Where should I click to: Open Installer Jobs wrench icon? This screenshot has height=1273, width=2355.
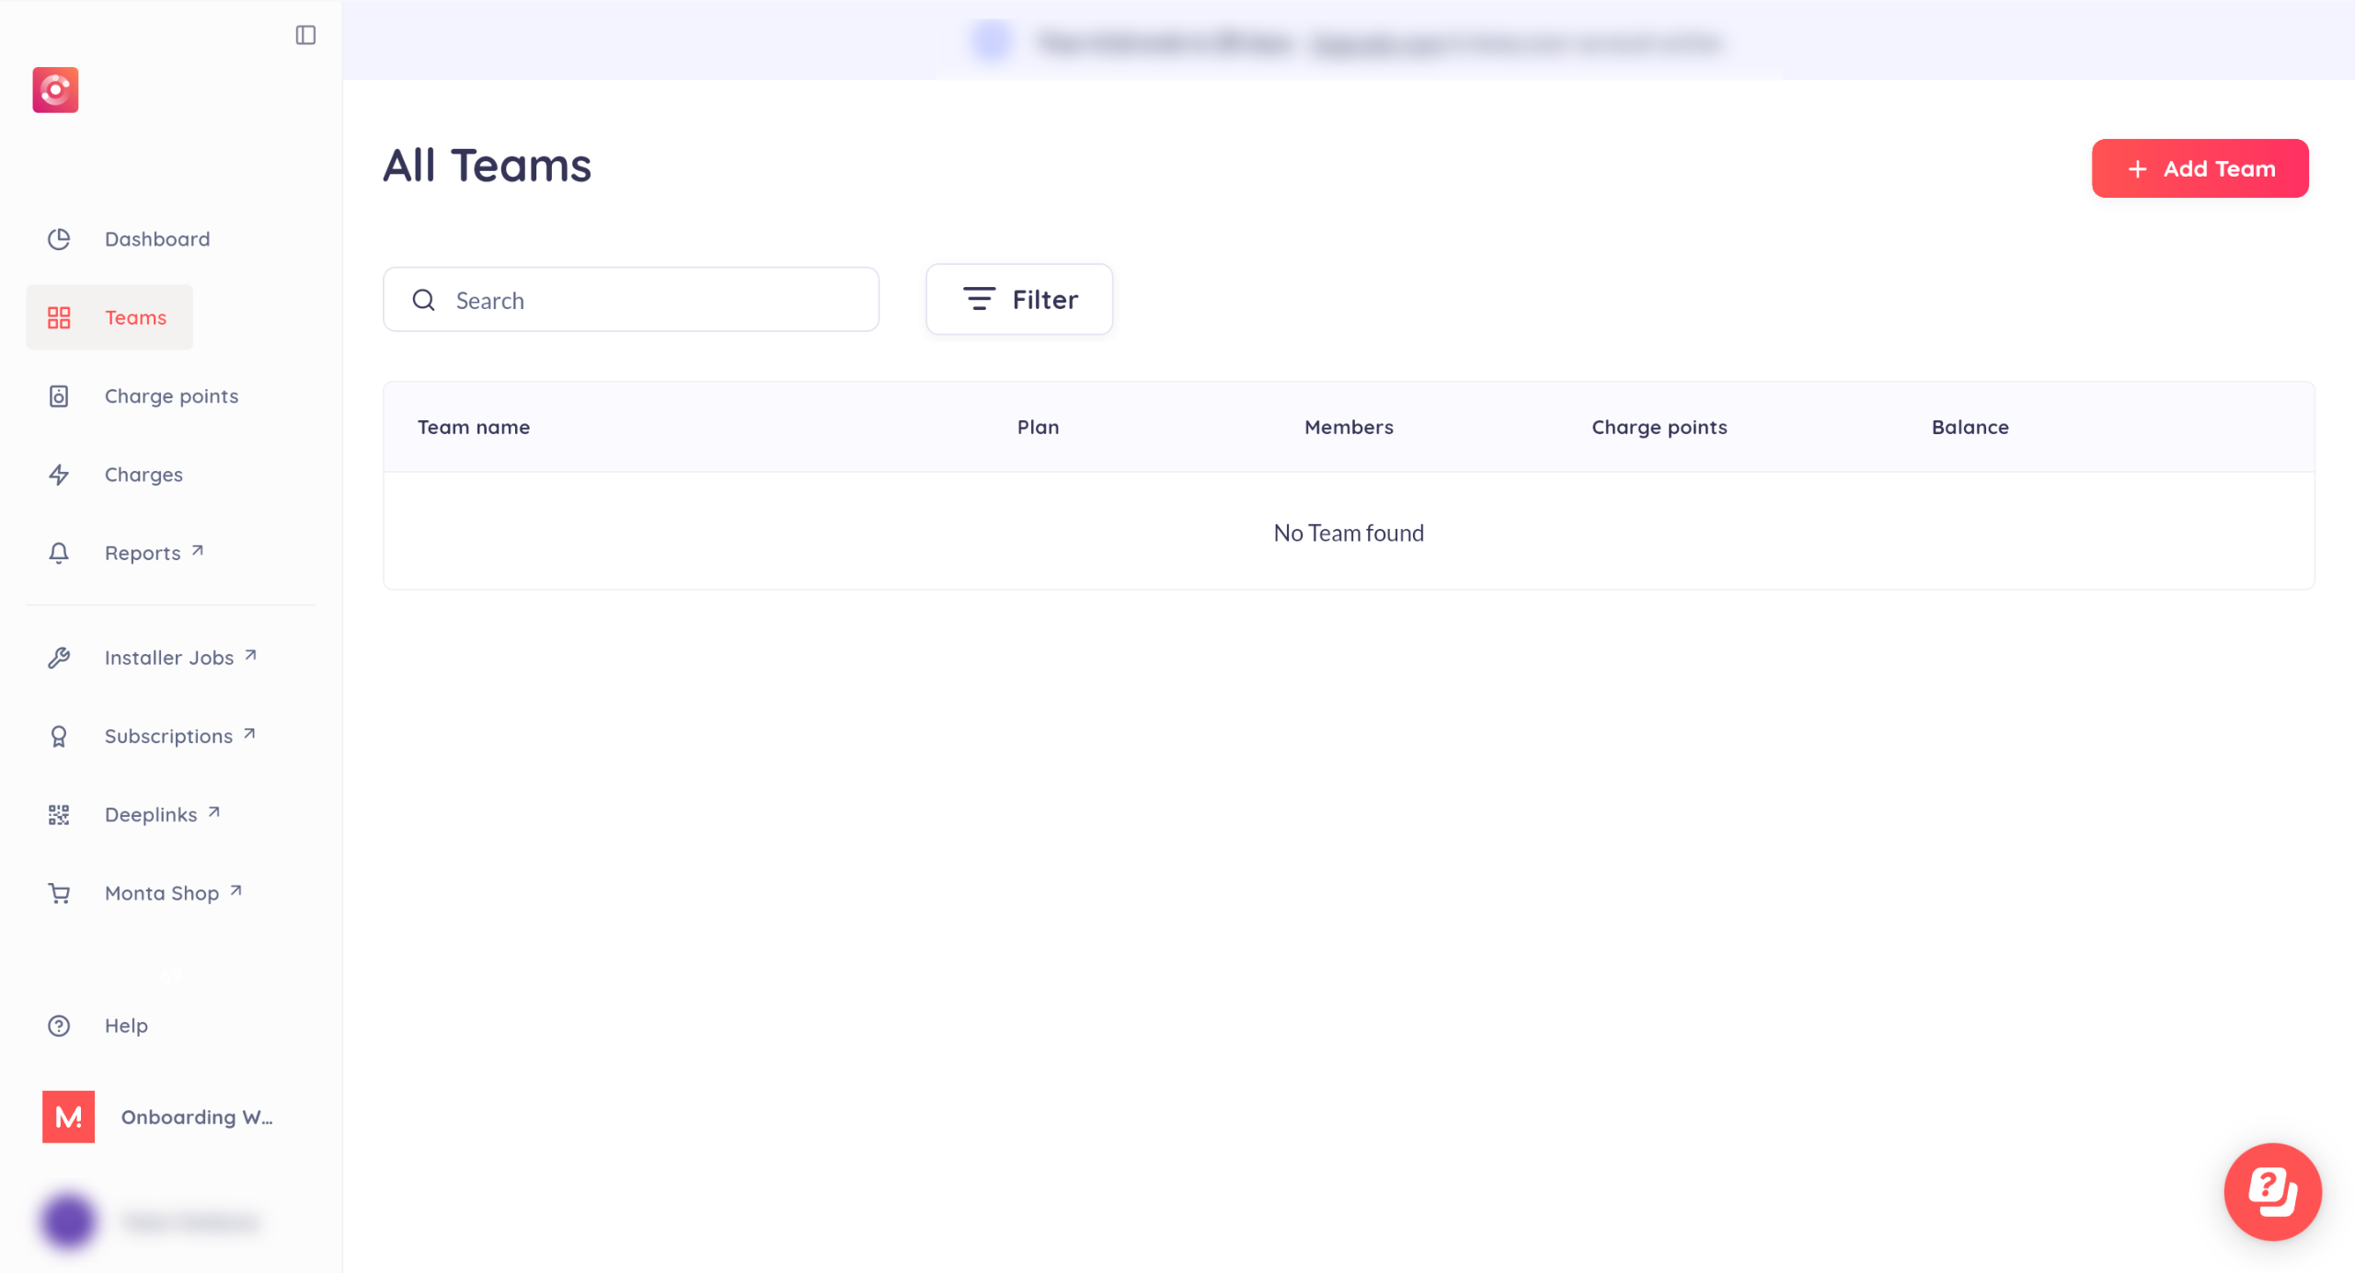tap(59, 658)
